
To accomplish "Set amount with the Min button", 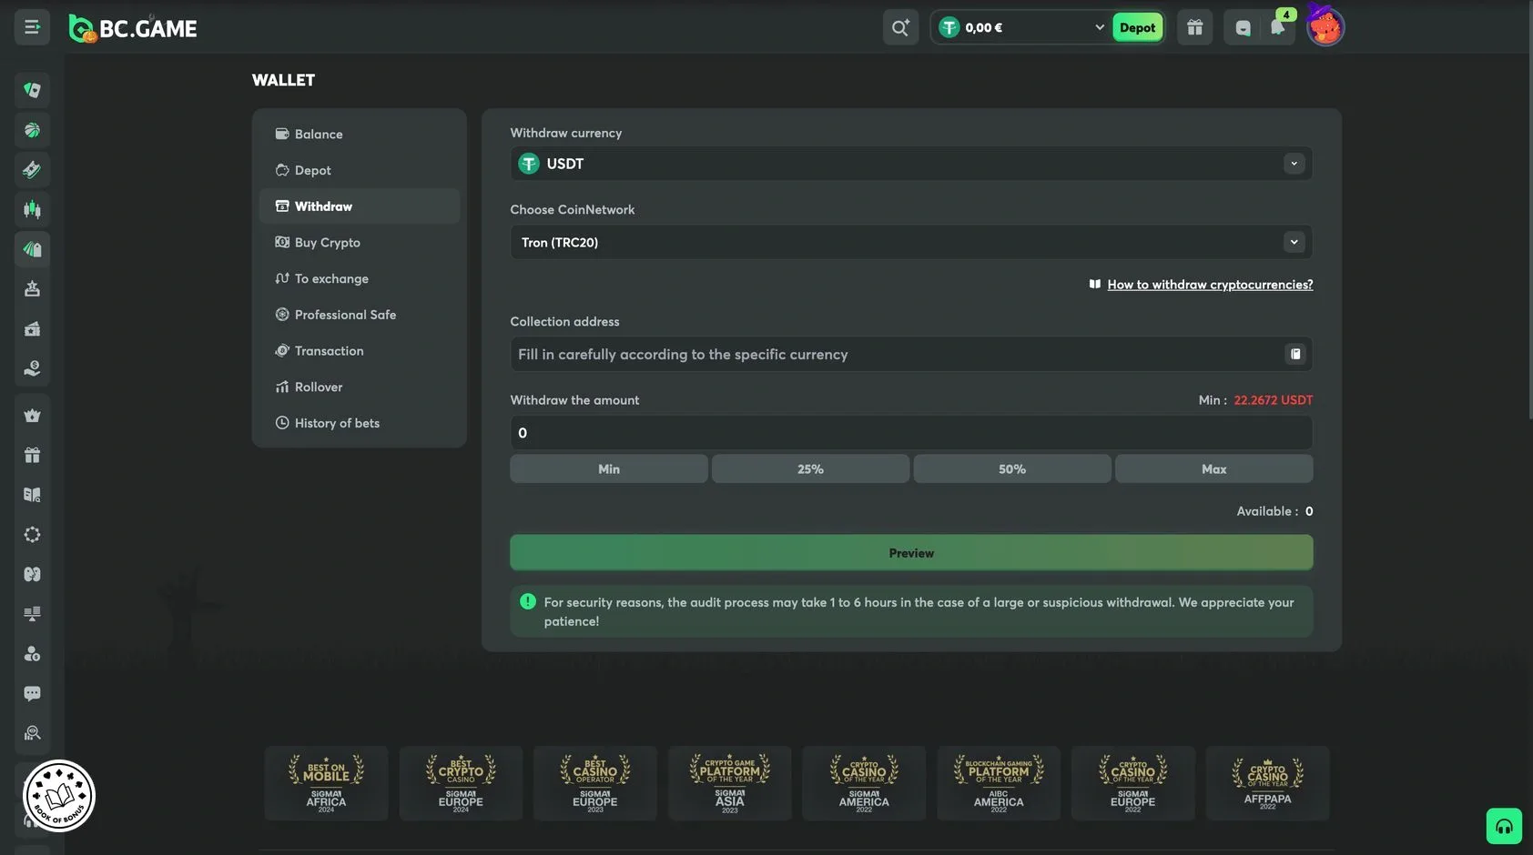I will (x=609, y=469).
